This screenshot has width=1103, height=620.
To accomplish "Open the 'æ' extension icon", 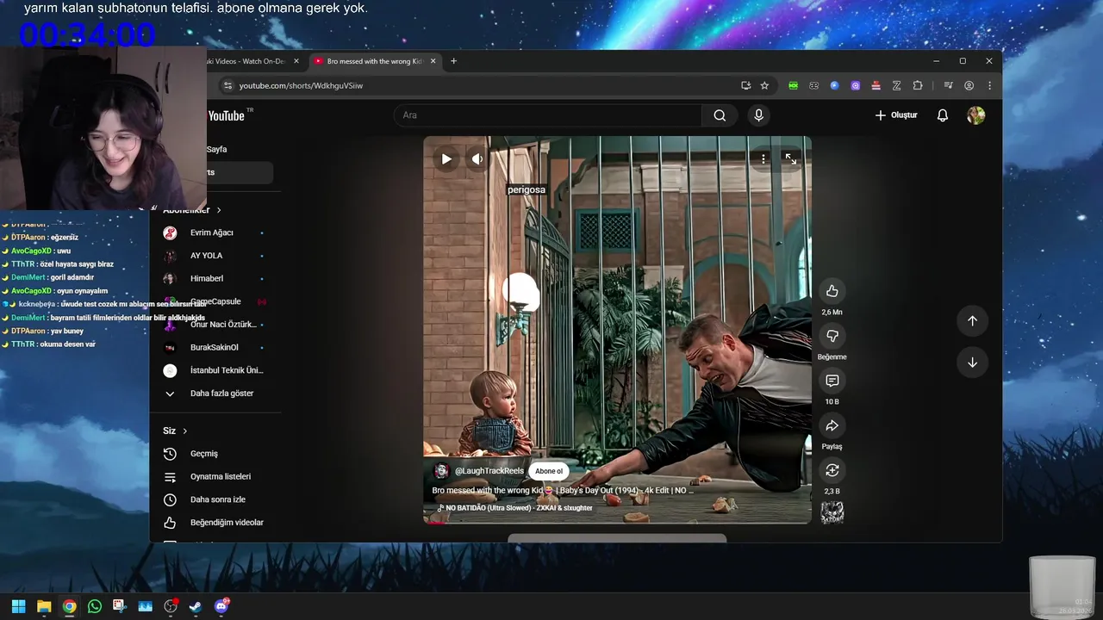I will (813, 85).
